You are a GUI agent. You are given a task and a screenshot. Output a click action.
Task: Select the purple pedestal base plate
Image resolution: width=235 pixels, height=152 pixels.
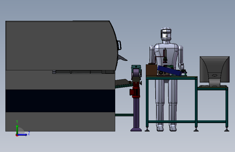[x=136, y=130]
